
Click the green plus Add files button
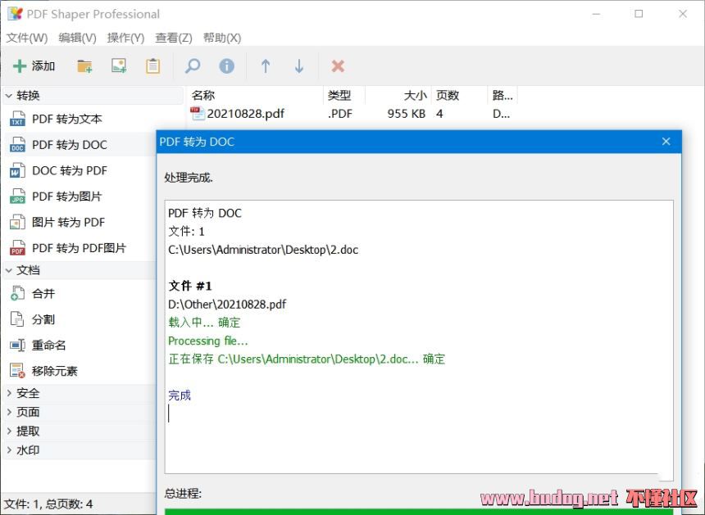click(x=34, y=66)
